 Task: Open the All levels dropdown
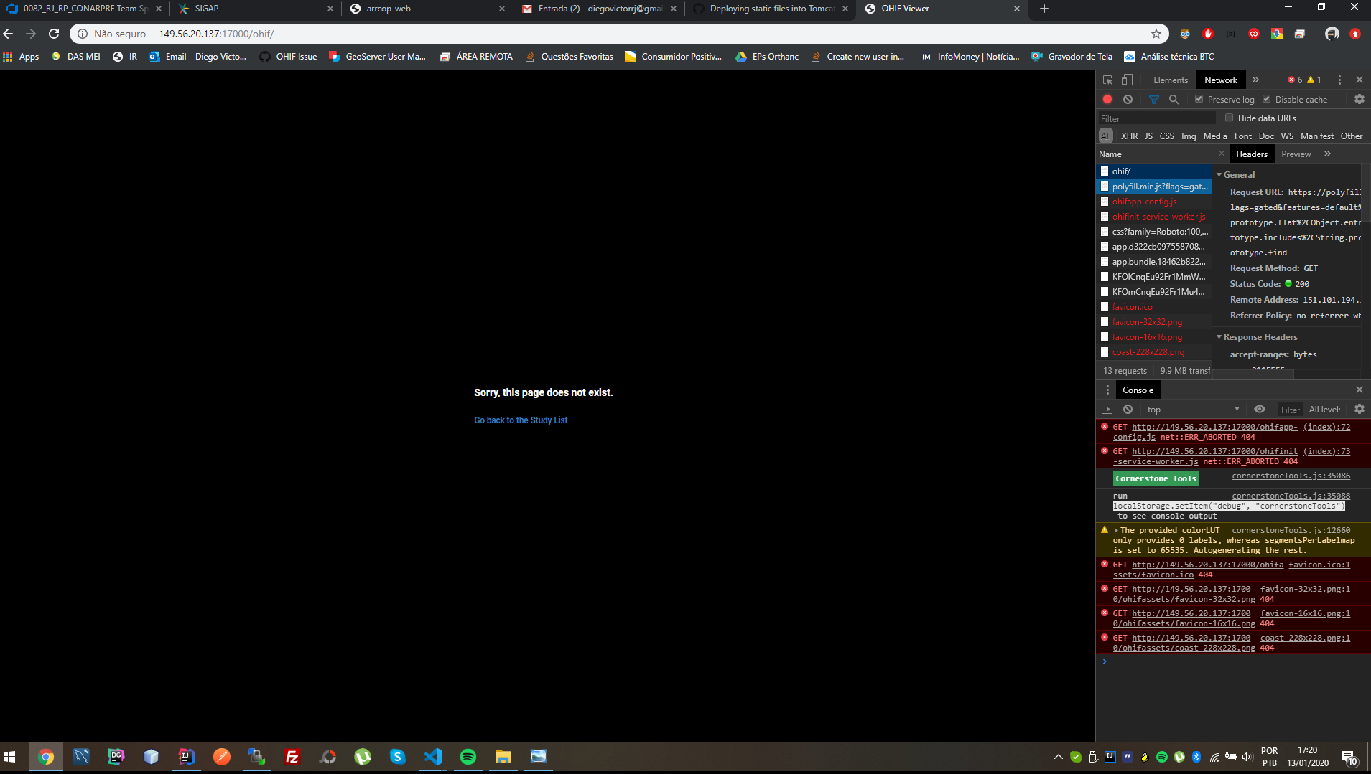click(1324, 410)
